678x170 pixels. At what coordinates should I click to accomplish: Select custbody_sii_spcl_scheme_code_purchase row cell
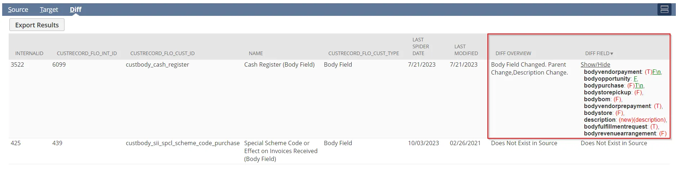[x=183, y=143]
